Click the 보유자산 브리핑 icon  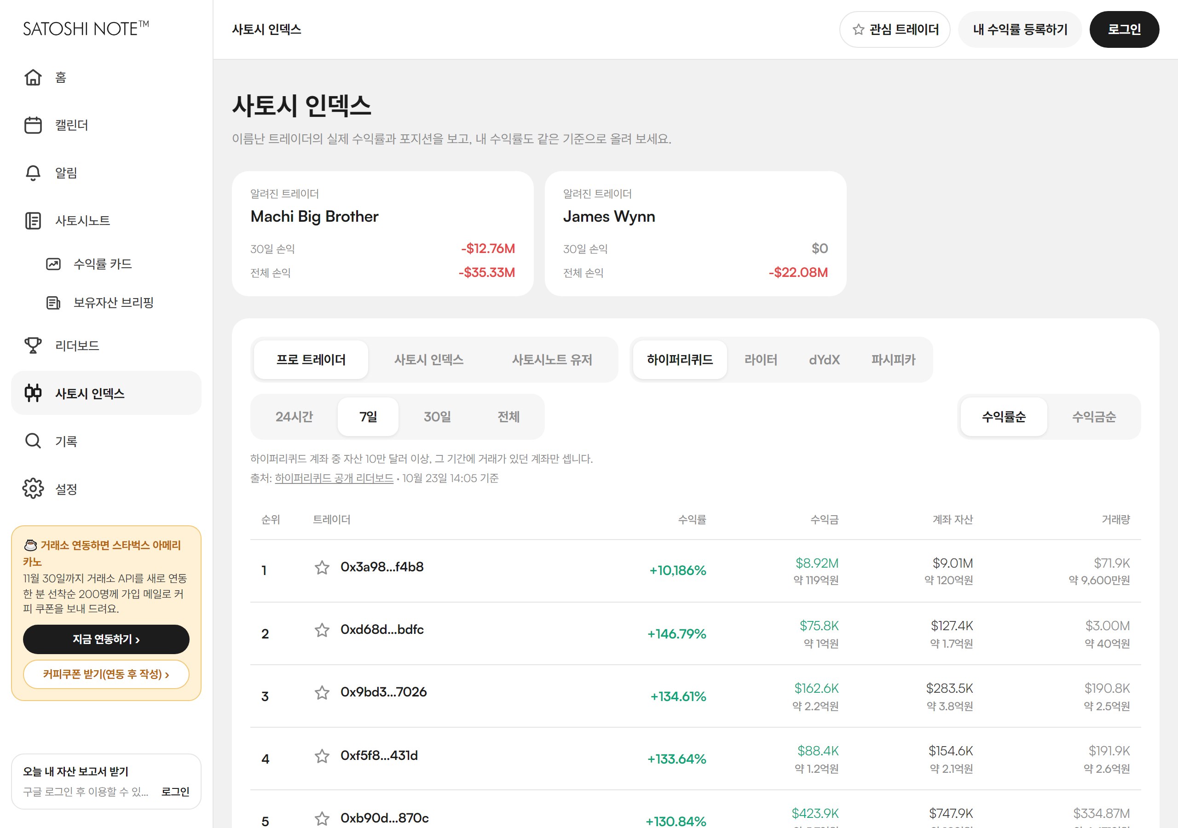53,303
